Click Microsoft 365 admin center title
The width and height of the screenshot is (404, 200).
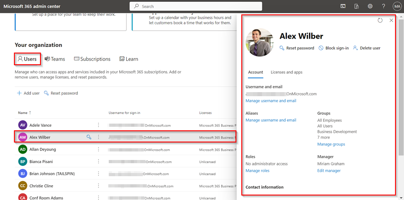(x=32, y=6)
